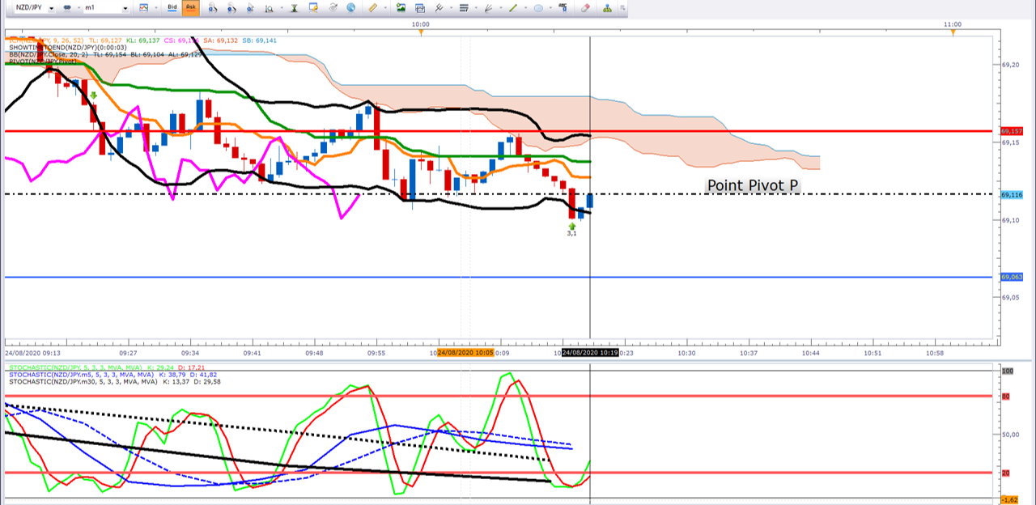Select the horizontal lines levels tool
This screenshot has height=505, width=1036.
pos(464,7)
